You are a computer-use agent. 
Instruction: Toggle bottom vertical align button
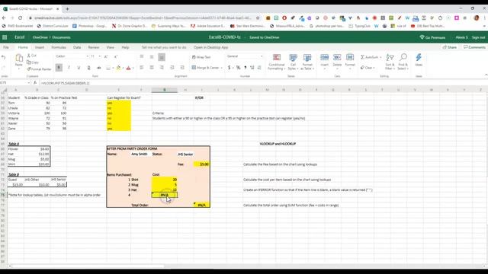coord(162,57)
